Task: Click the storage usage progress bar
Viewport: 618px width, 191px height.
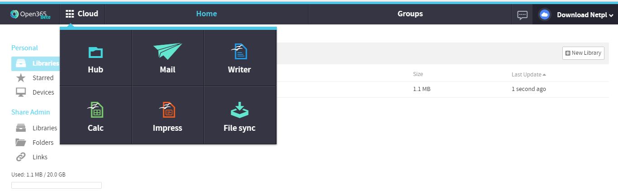Action: click(x=57, y=185)
